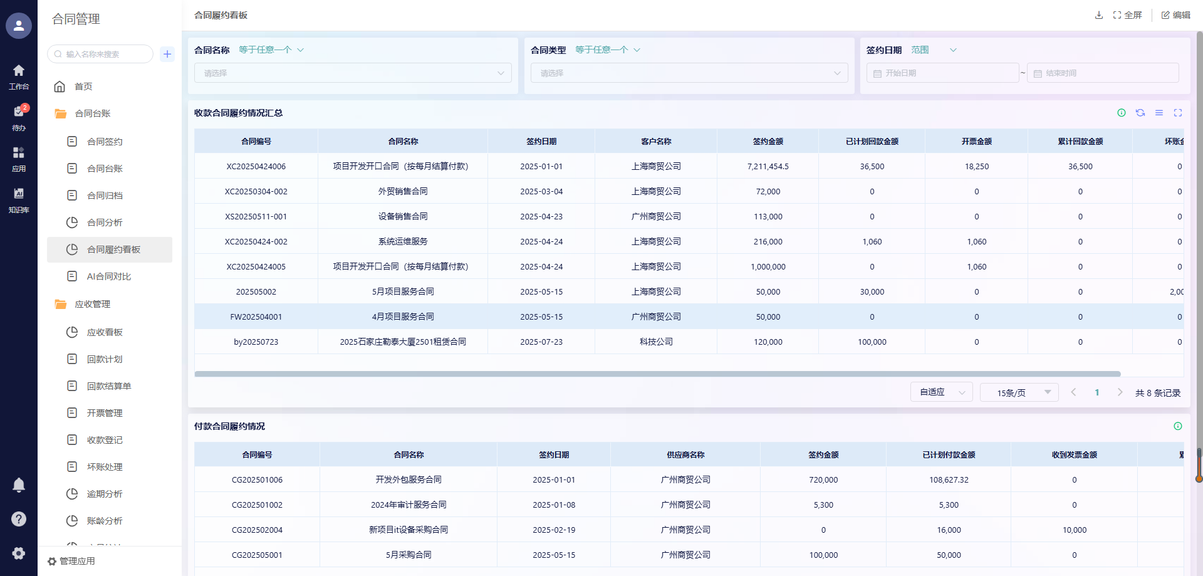Viewport: 1203px width, 576px height.
Task: Expand 收款合同履约情况汇总 panel to fullscreen
Action: pos(1178,113)
